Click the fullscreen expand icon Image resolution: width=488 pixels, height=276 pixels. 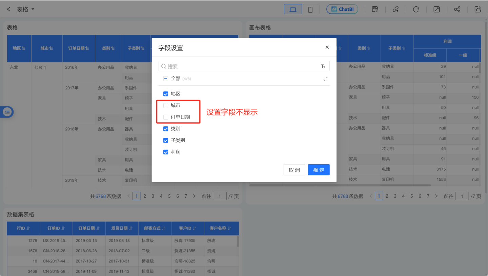(x=436, y=9)
